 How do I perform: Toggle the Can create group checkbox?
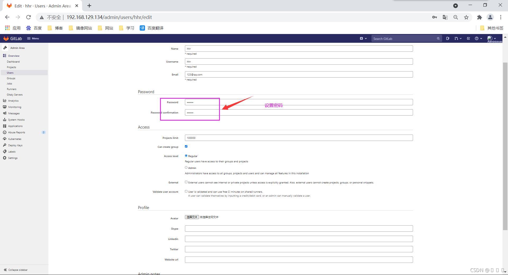pyautogui.click(x=186, y=146)
